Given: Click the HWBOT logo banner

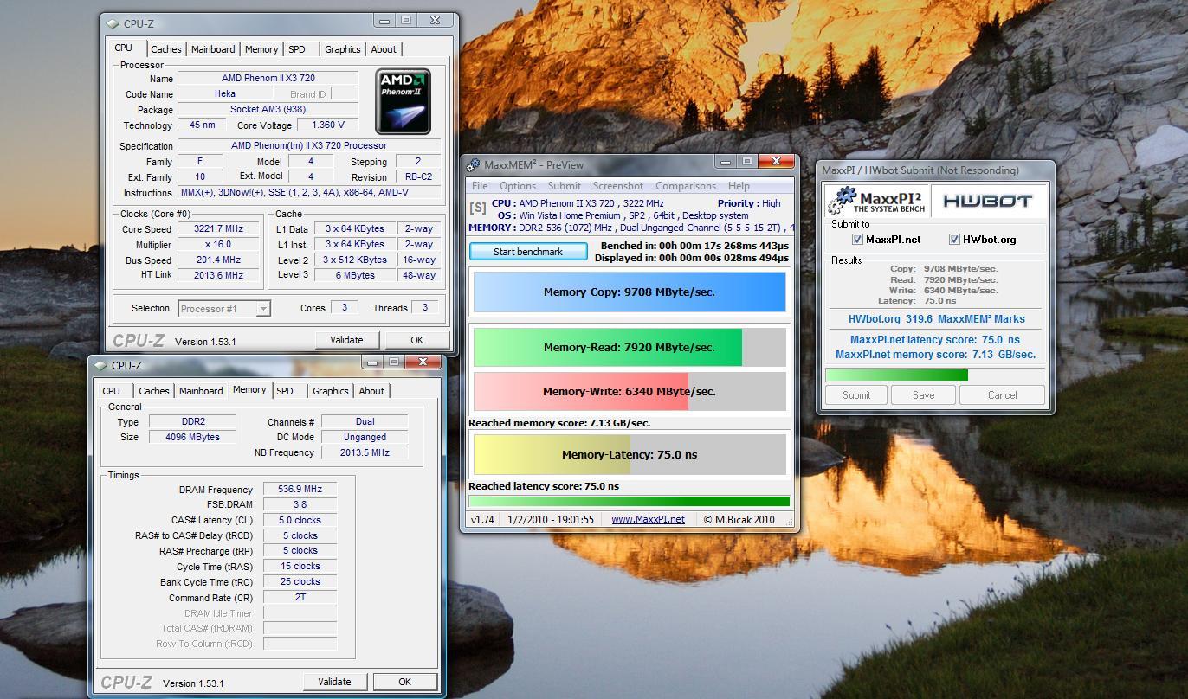Looking at the screenshot, I should point(988,201).
